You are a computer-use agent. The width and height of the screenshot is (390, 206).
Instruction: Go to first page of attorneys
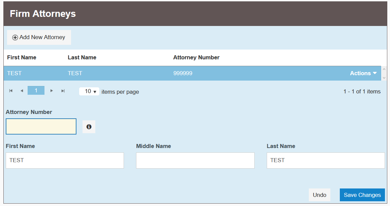tap(11, 91)
